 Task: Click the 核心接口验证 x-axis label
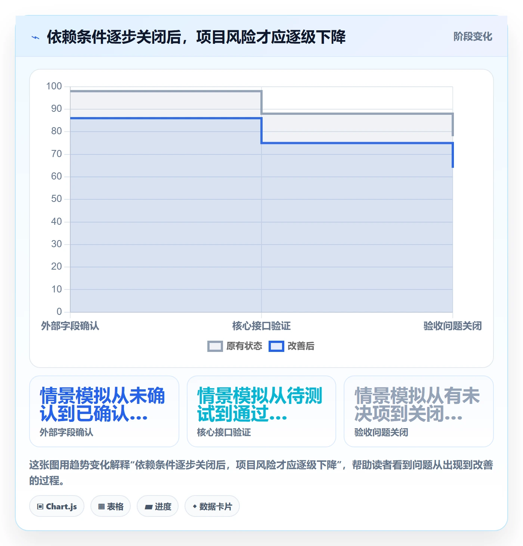(x=261, y=326)
